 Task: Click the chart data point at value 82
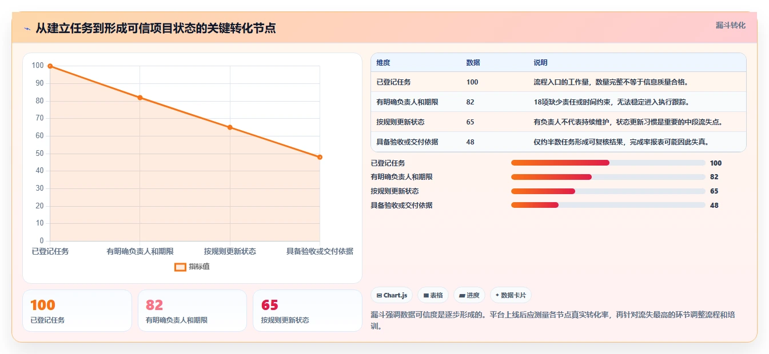point(140,98)
